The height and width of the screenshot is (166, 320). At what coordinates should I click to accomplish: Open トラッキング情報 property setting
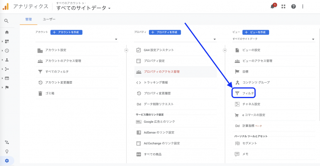[x=156, y=82]
